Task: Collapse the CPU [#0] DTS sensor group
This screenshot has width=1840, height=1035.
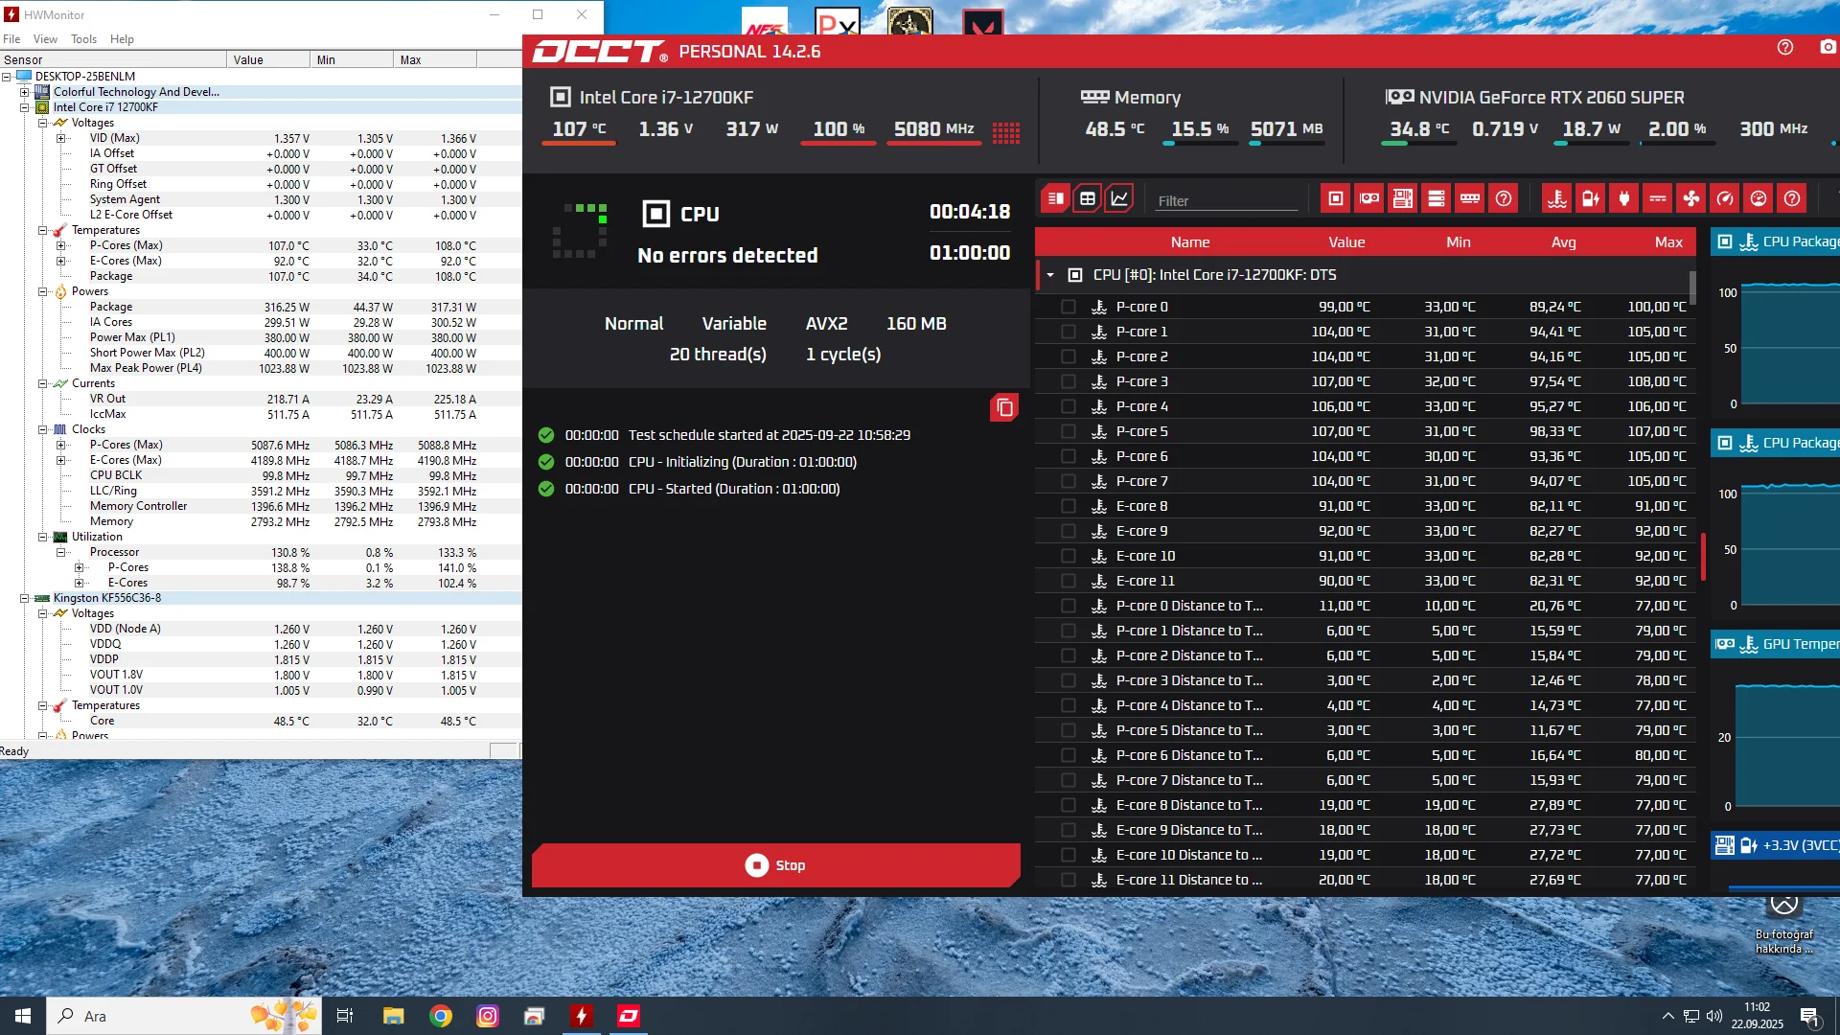Action: pyautogui.click(x=1050, y=275)
